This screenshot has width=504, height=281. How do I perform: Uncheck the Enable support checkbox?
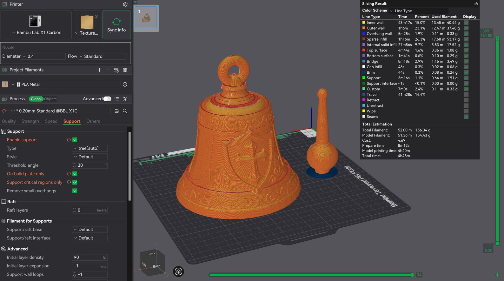[x=75, y=140]
